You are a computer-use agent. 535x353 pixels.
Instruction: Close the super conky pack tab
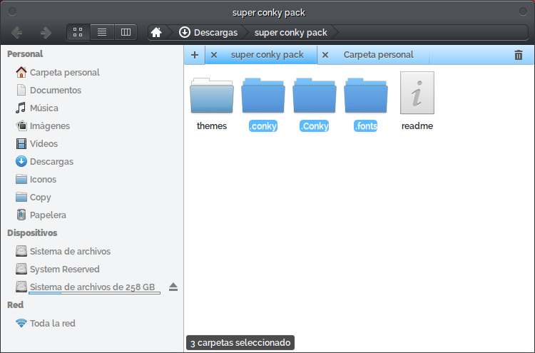(214, 55)
